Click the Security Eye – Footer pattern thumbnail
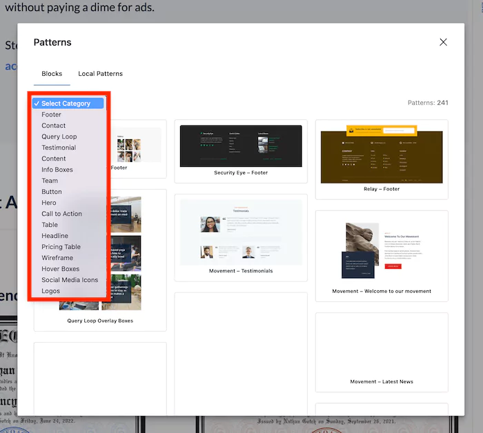 (x=241, y=146)
